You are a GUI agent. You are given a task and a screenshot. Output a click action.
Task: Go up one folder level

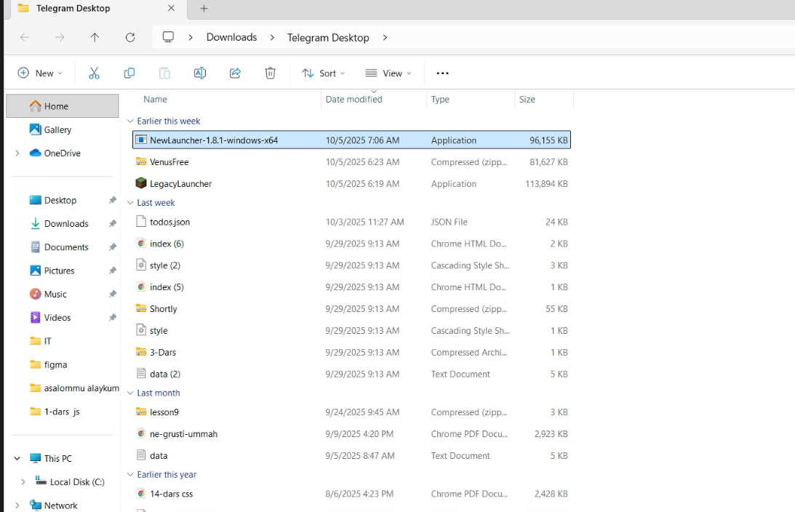(x=95, y=37)
